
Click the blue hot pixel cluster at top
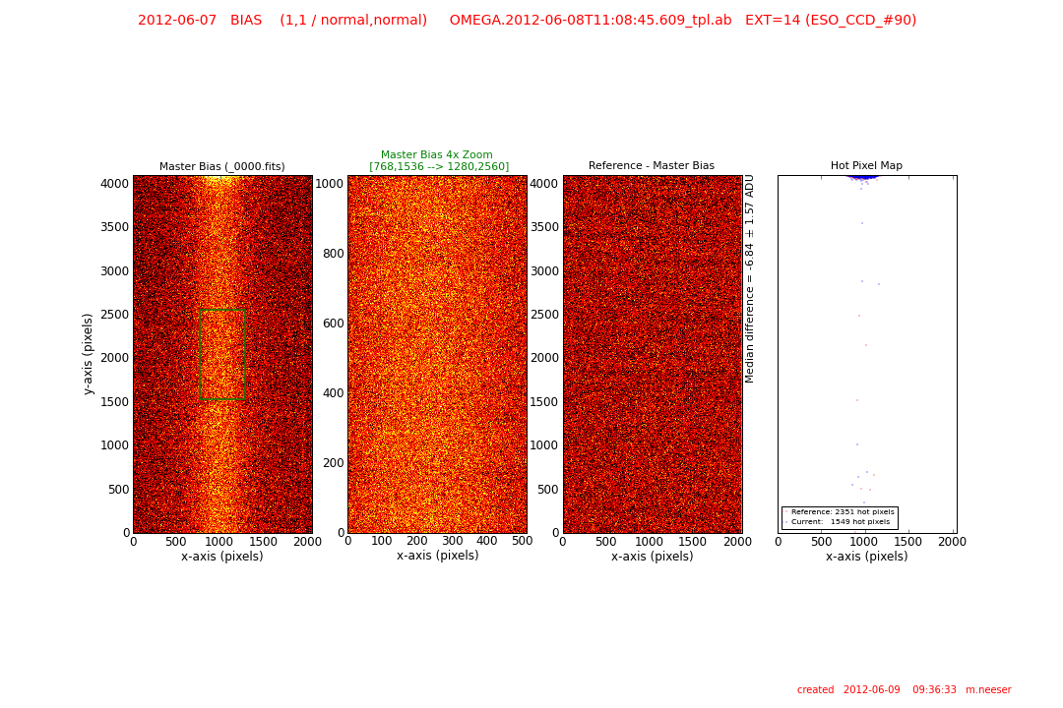point(861,177)
